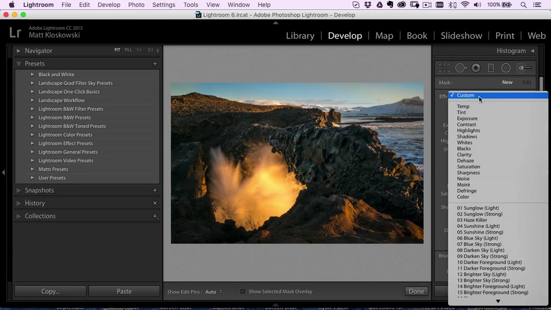Image resolution: width=551 pixels, height=310 pixels.
Task: Open the Bluetooth menu bar icon
Action: (x=452, y=5)
